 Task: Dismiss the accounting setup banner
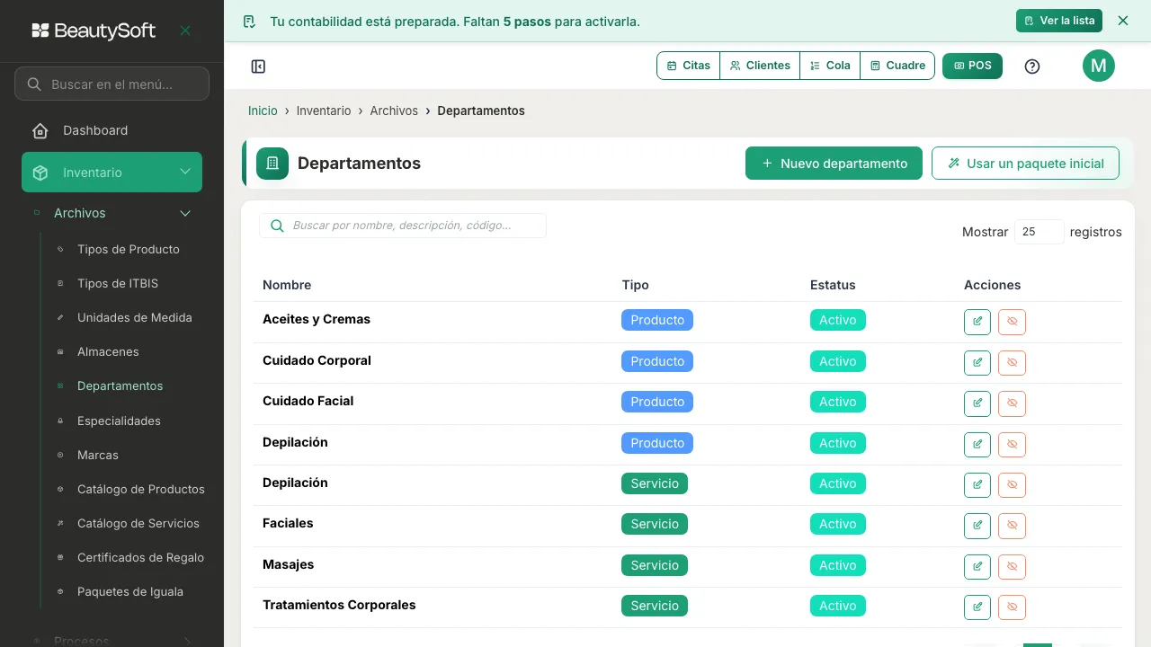1123,21
